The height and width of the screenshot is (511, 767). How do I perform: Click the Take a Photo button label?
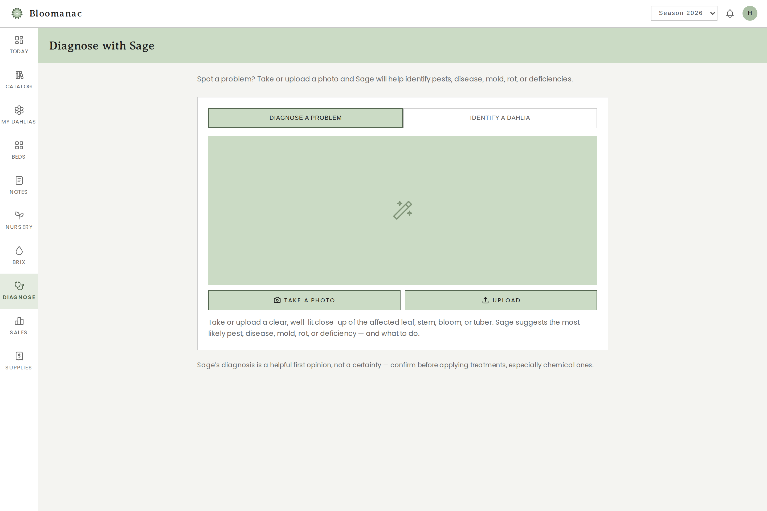(x=309, y=300)
